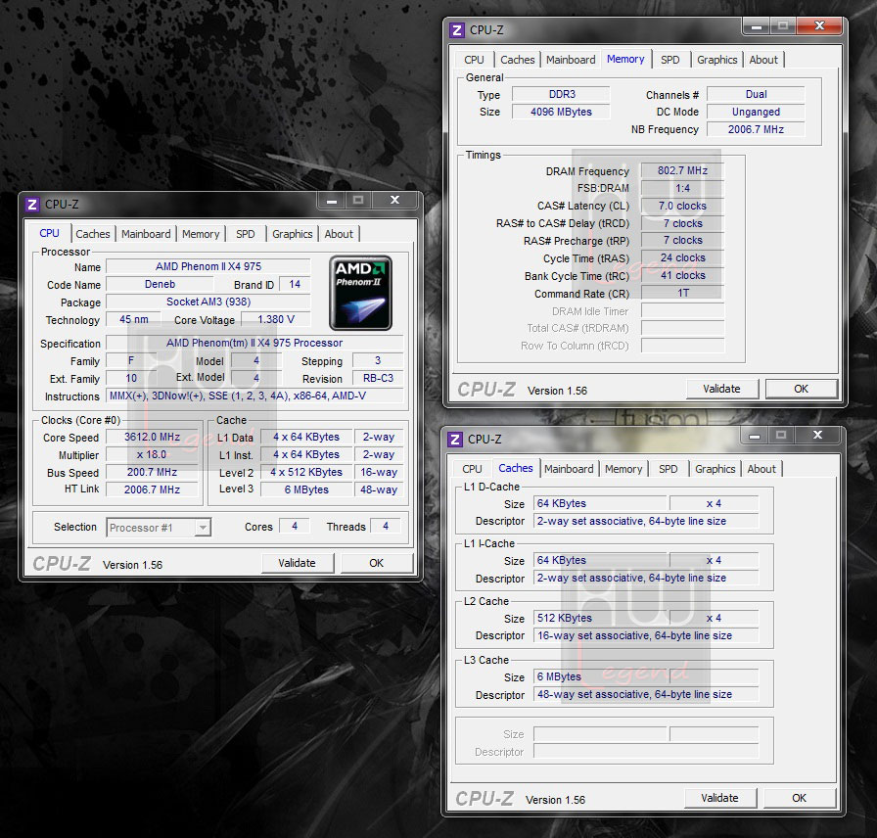Click the Level 3 cache value 6 MBytes in the CPU window
The image size is (877, 838).
tap(306, 489)
